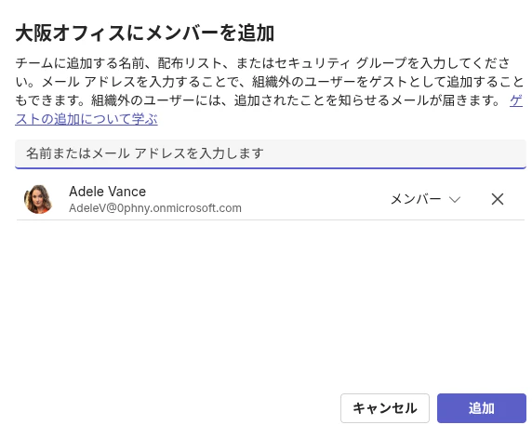
Task: Click the purple 追加 button
Action: pos(482,408)
